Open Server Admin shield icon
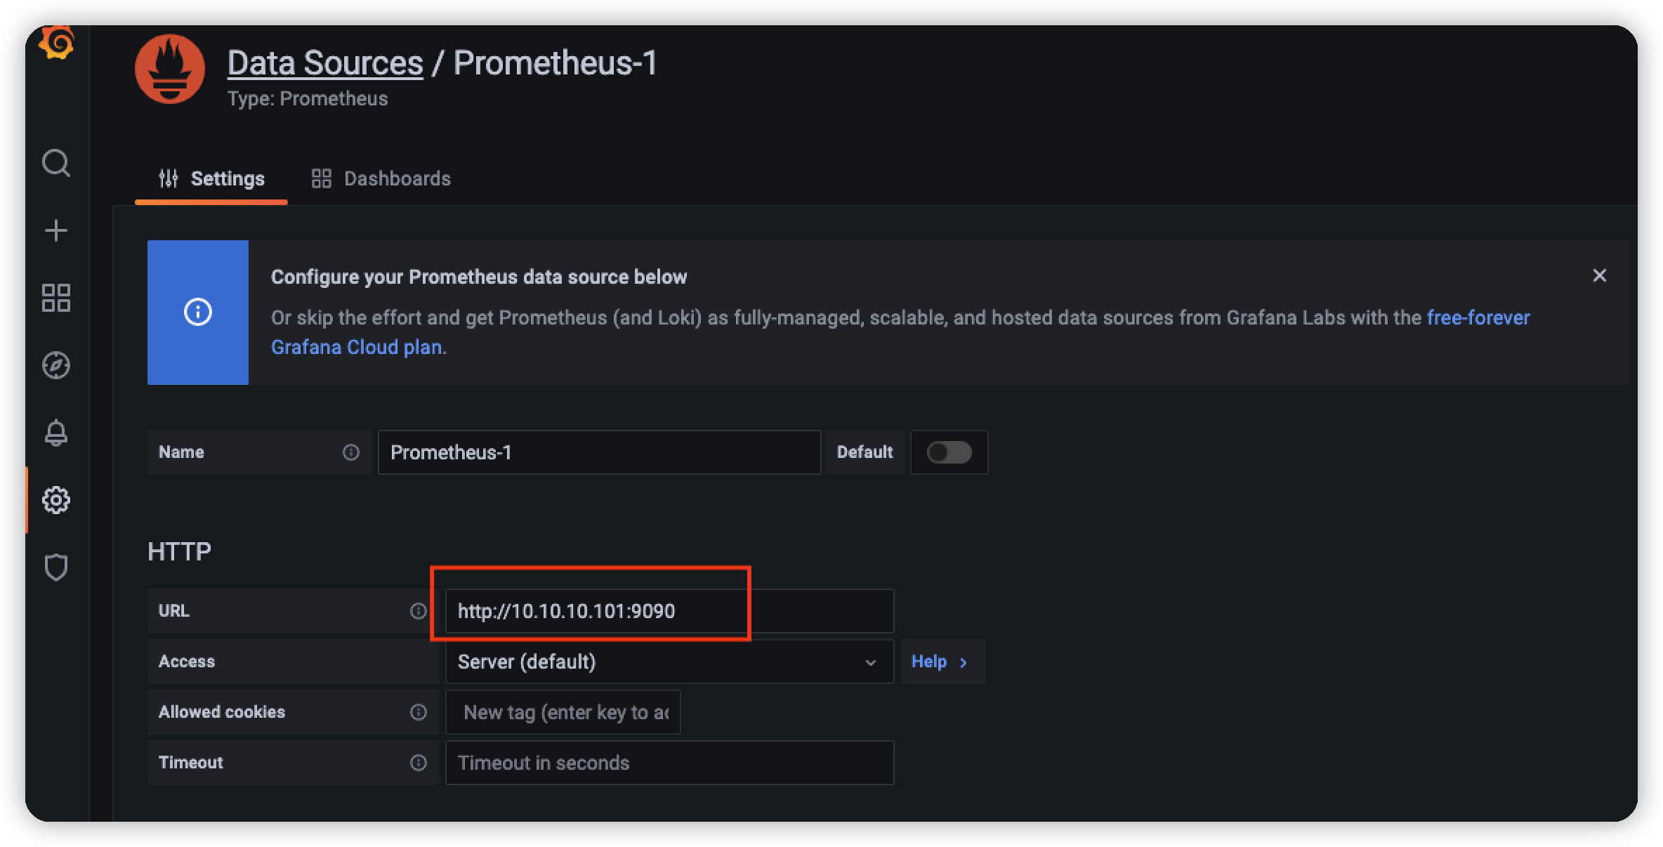The image size is (1663, 847). click(x=56, y=567)
